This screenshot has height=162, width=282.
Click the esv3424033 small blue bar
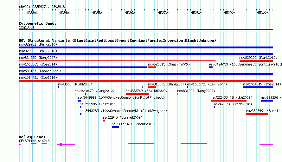[x=211, y=67]
